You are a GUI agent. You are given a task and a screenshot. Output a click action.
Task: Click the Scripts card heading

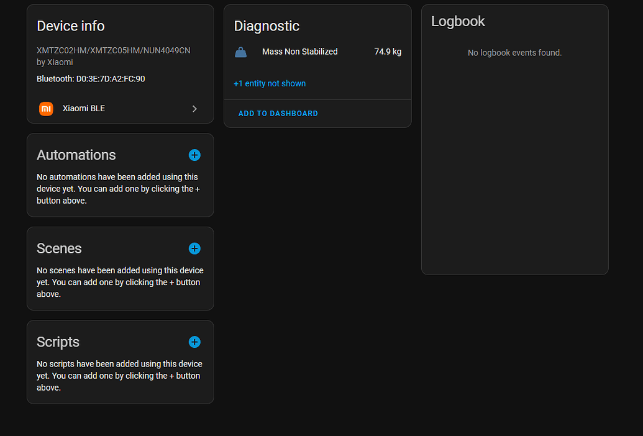coord(58,342)
